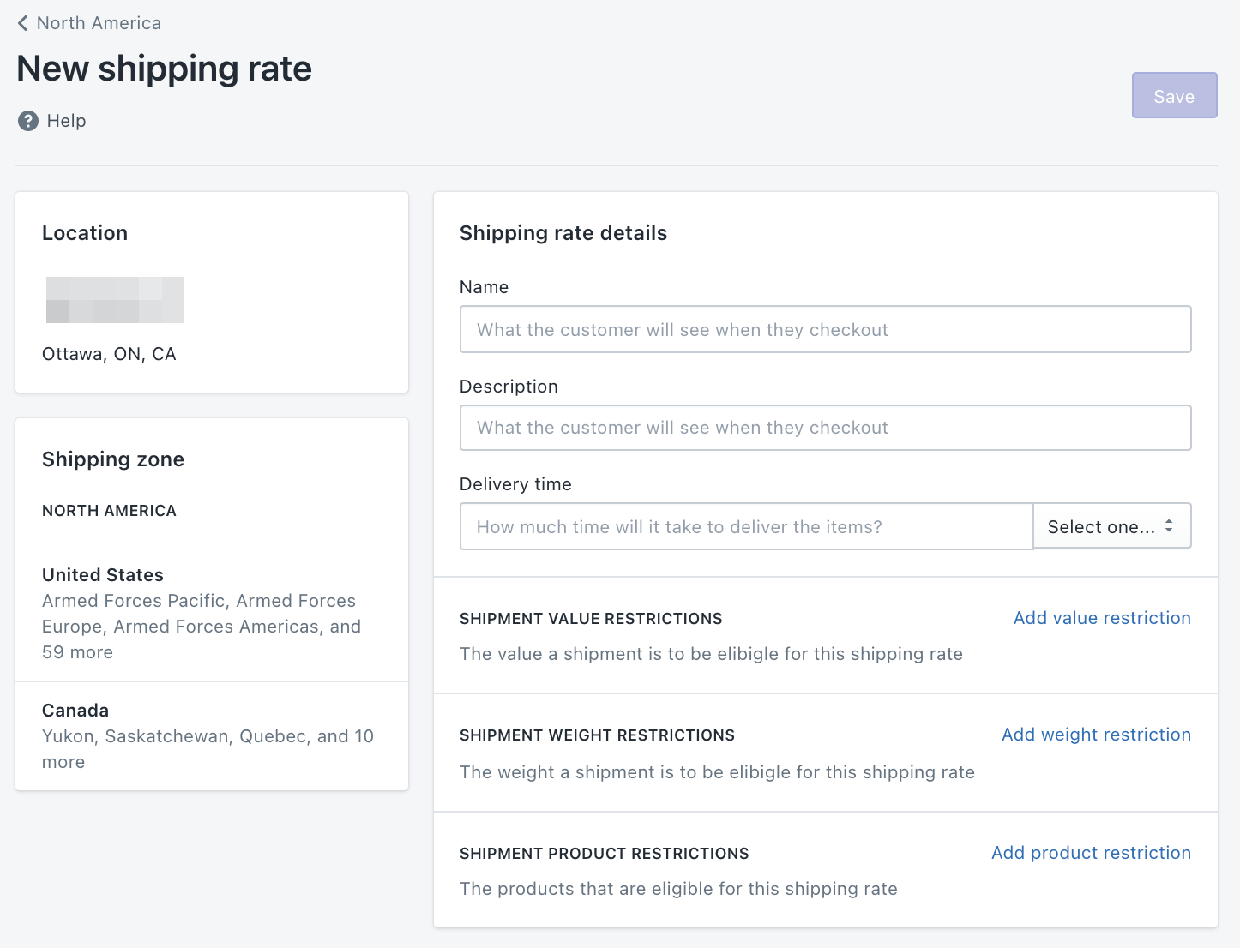
Task: Click the Canada zone heading
Action: tap(75, 711)
